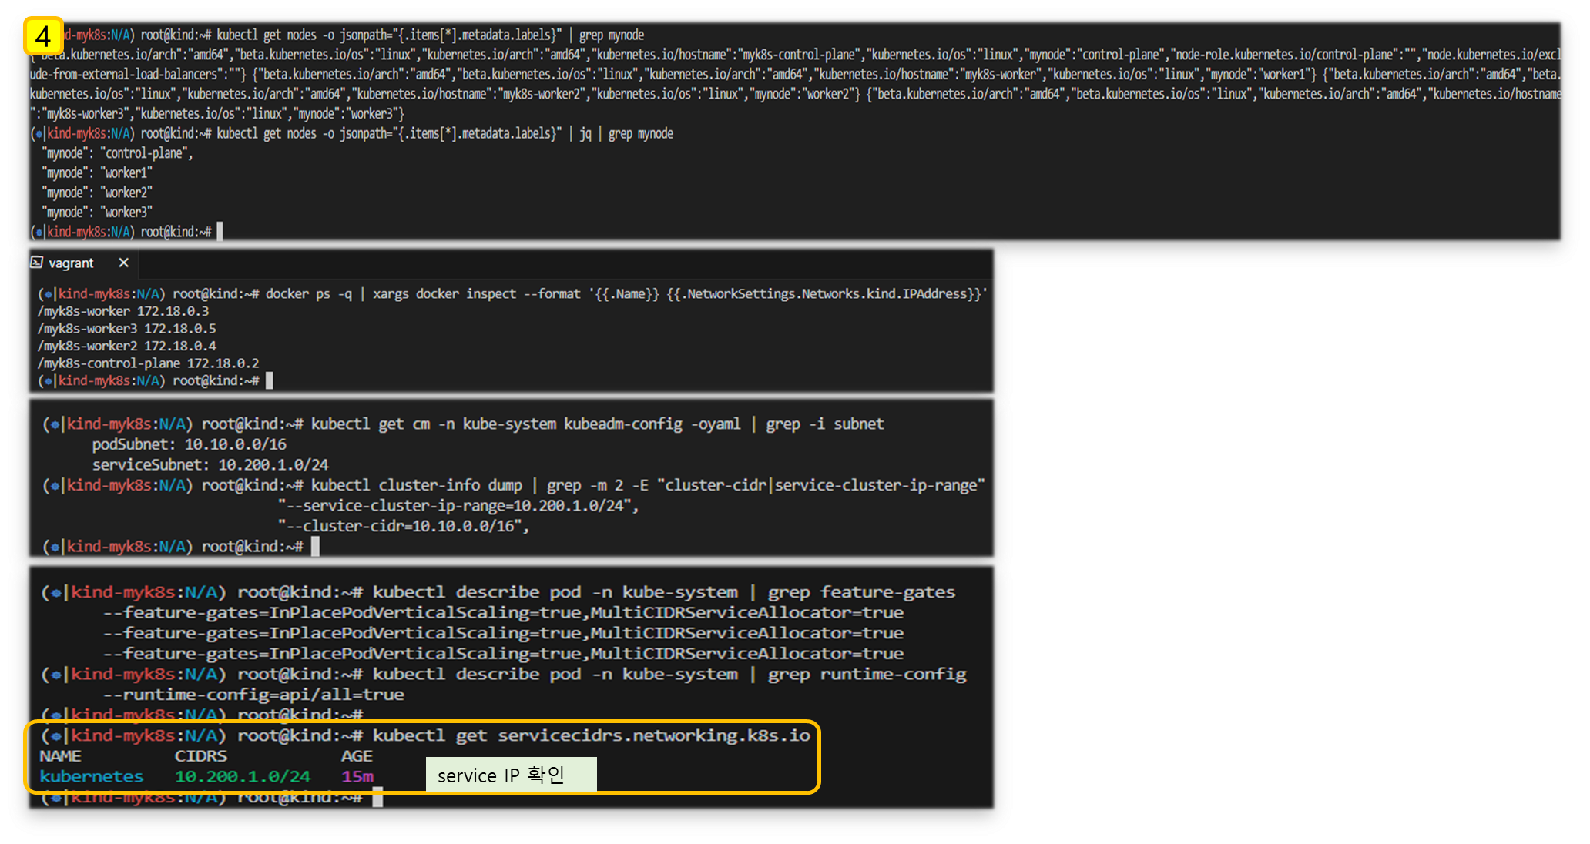Click the myk8s-control-plane 172.18.0.2 line
The image size is (1590, 844).
coord(148,363)
